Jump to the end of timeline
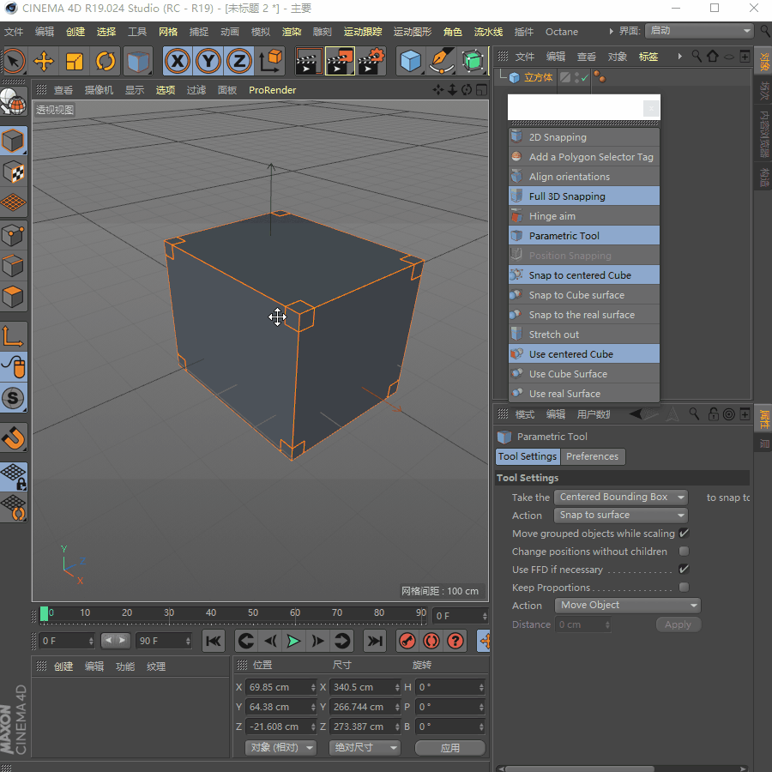 pos(375,641)
